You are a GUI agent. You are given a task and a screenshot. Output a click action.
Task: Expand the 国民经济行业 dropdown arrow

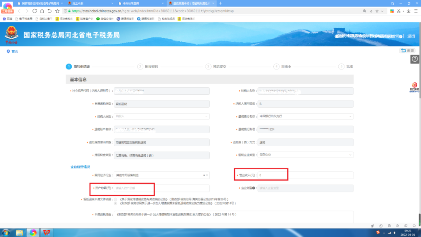pyautogui.click(x=207, y=175)
